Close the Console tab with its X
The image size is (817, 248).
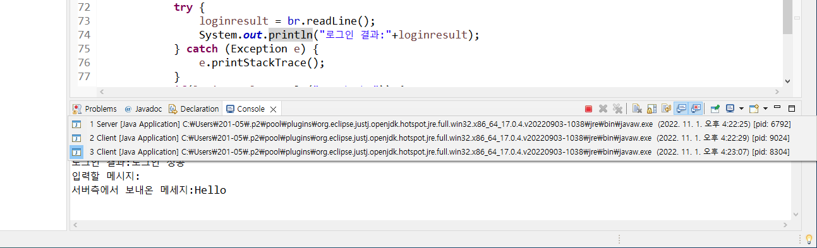274,109
